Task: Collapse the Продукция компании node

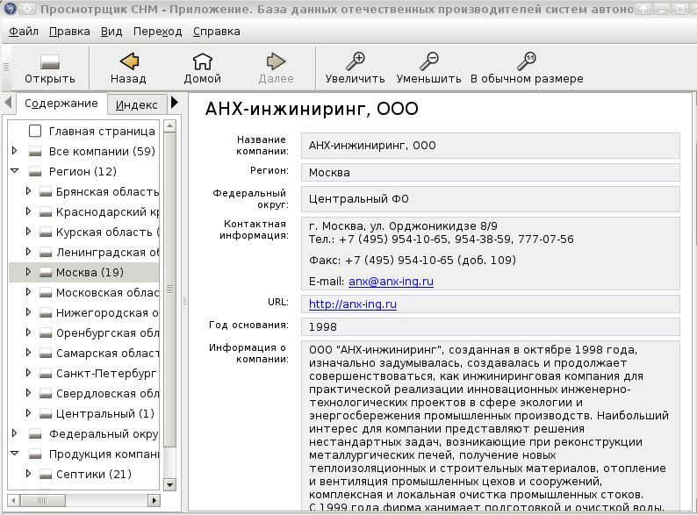Action: (15, 454)
